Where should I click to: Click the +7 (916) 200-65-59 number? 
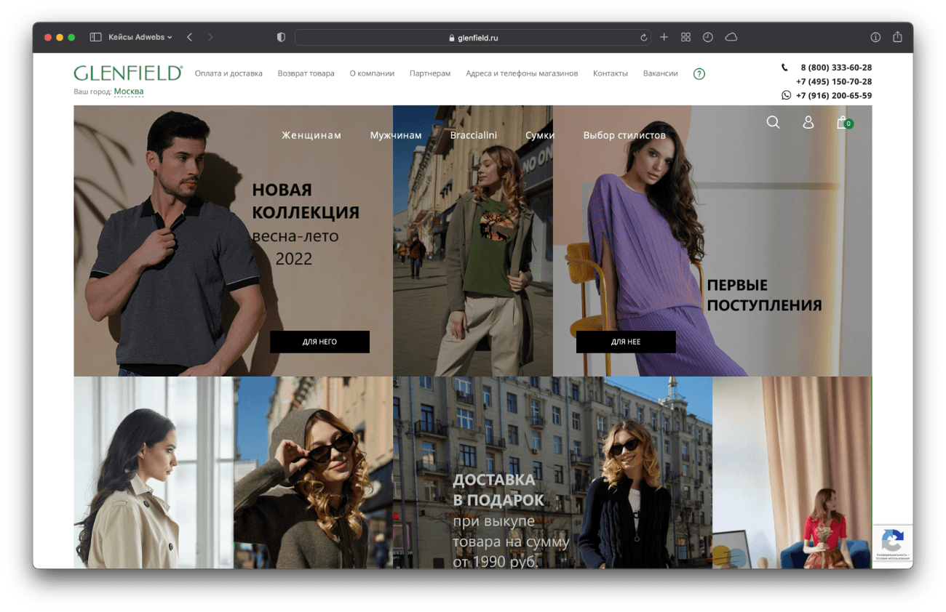click(x=834, y=95)
